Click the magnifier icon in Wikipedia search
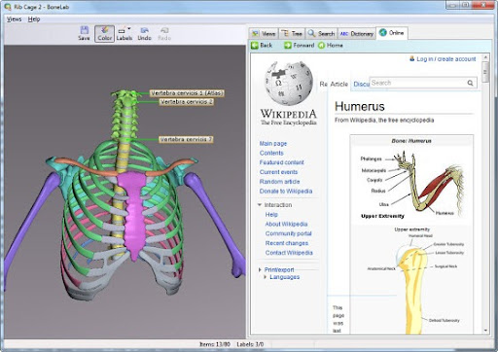This screenshot has width=498, height=352. (470, 84)
